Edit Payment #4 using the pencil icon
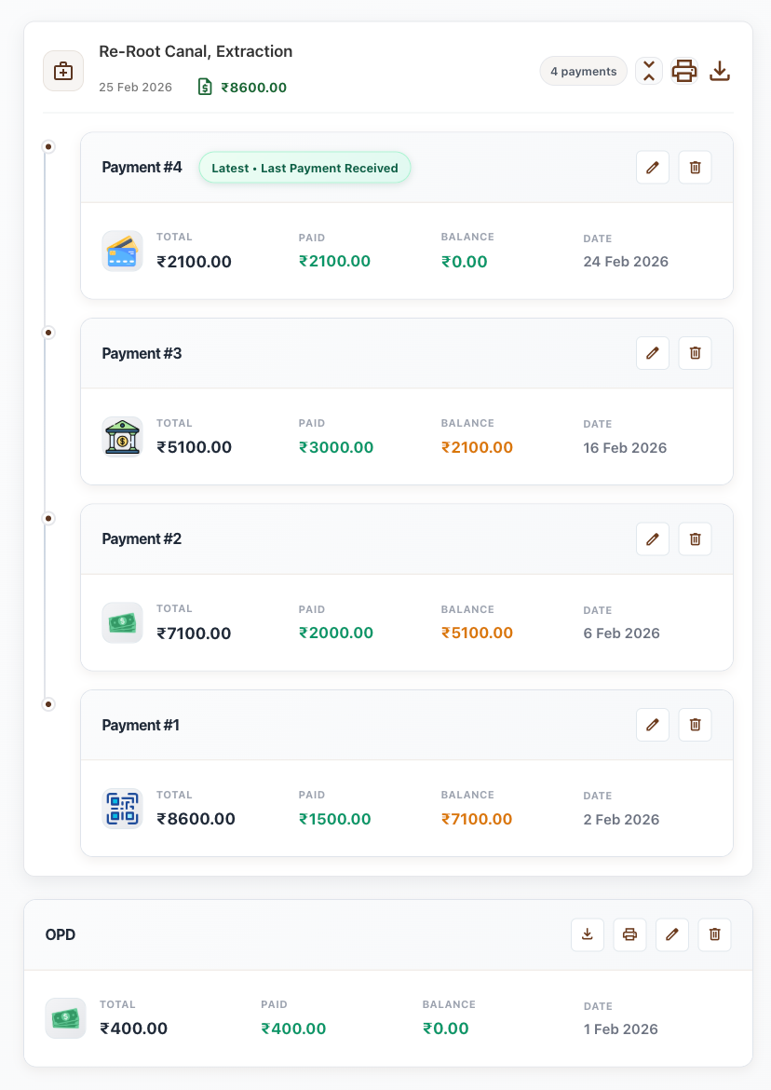 (x=653, y=167)
